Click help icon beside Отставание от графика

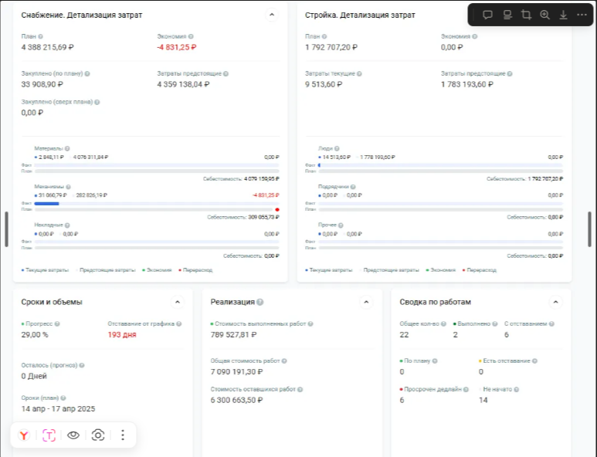click(179, 323)
